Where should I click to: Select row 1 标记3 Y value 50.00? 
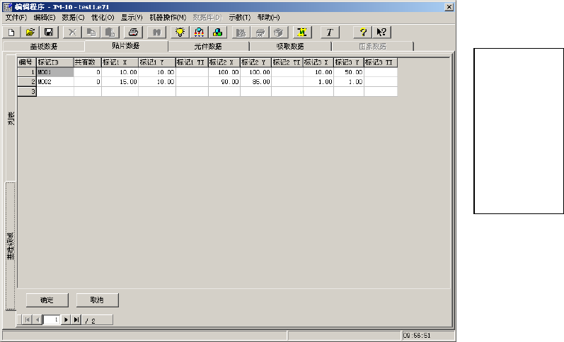349,72
